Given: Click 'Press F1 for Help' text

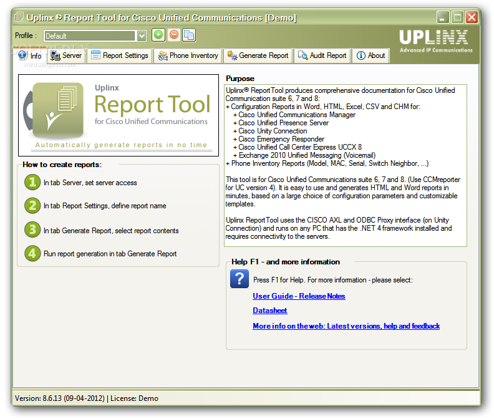Looking at the screenshot, I should click(x=333, y=280).
